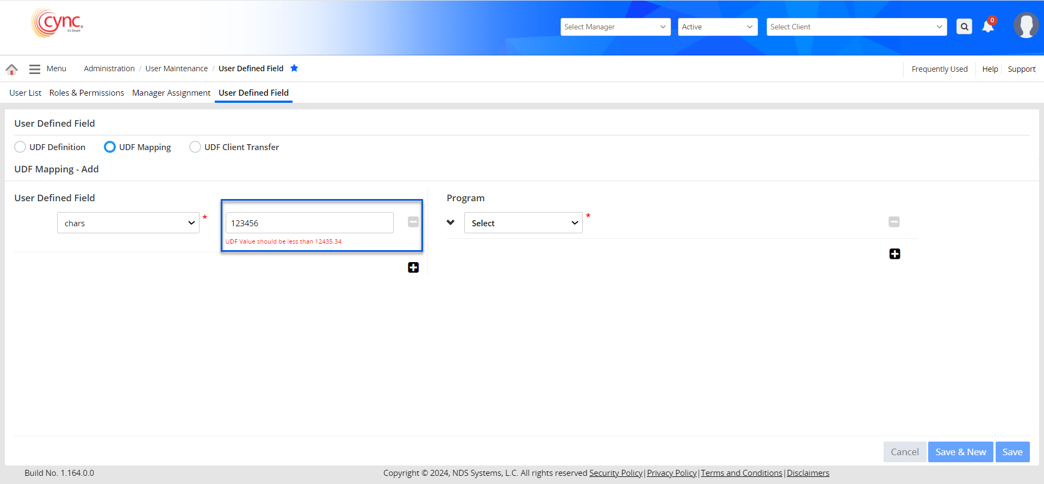Viewport: 1044px width, 484px height.
Task: Click the home icon in breadcrumb bar
Action: (x=11, y=69)
